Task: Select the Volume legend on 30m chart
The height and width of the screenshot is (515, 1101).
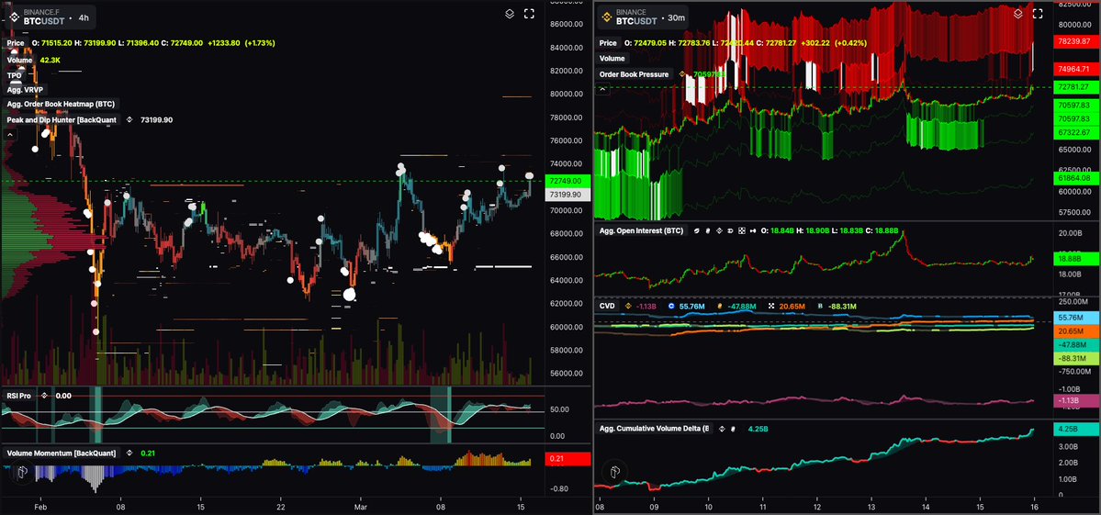Action: click(612, 58)
